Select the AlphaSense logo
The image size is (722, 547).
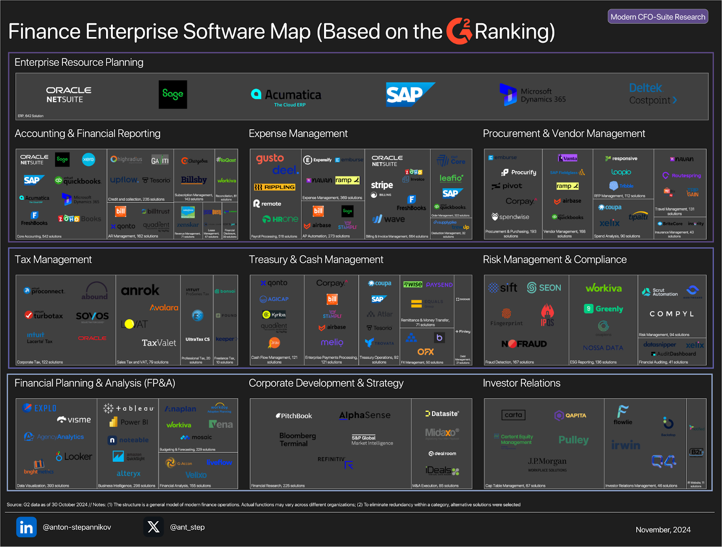365,415
